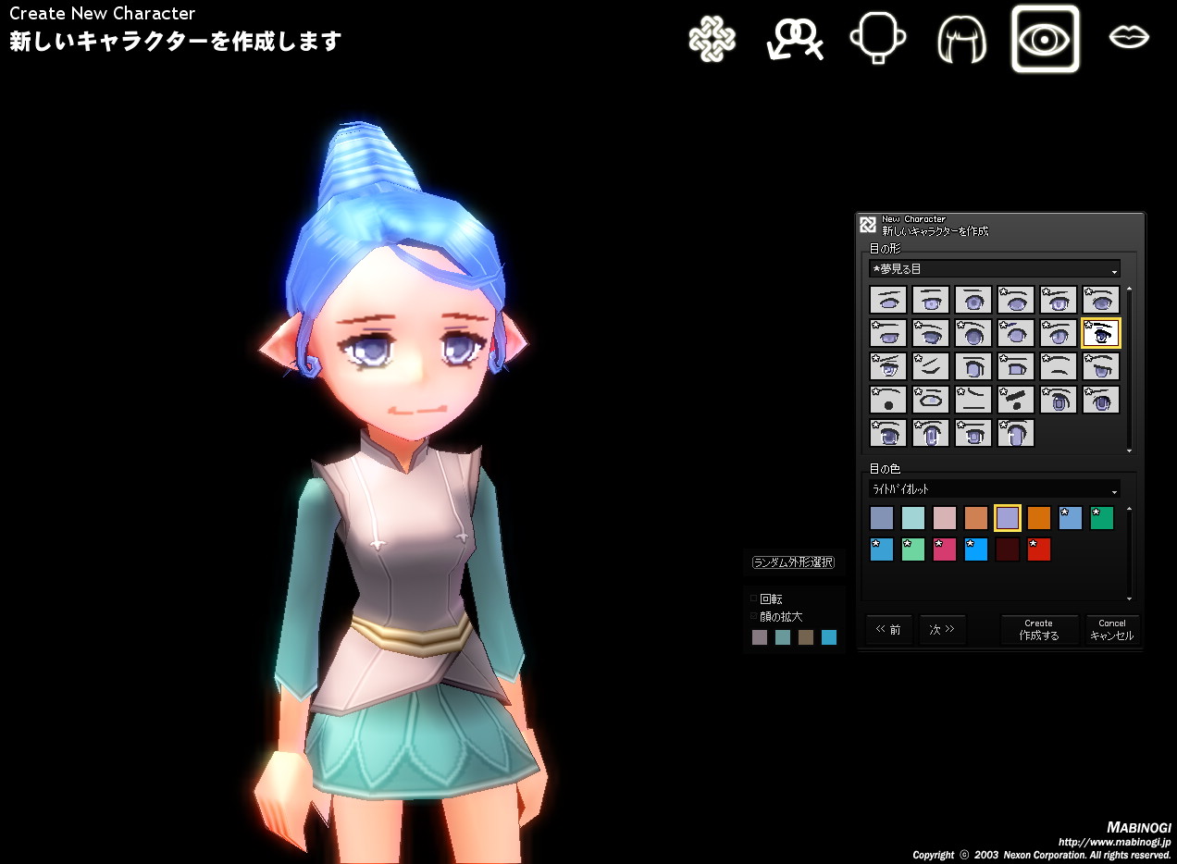Image resolution: width=1177 pixels, height=864 pixels.
Task: Select first eye style in bottom row
Action: coord(888,433)
